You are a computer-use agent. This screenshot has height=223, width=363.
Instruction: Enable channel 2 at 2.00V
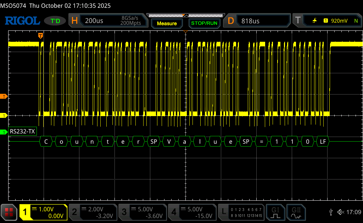point(93,212)
